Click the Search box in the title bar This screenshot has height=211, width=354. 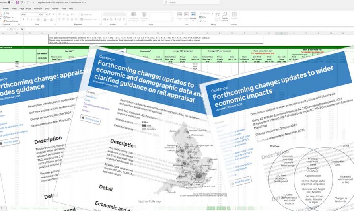(191, 2)
